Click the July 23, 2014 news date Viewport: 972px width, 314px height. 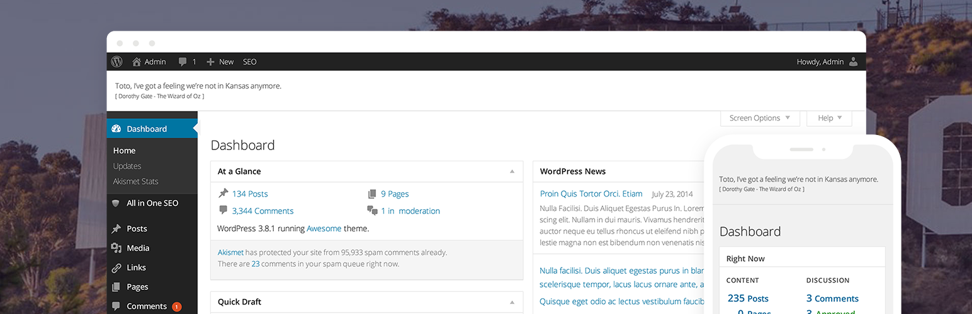[672, 194]
